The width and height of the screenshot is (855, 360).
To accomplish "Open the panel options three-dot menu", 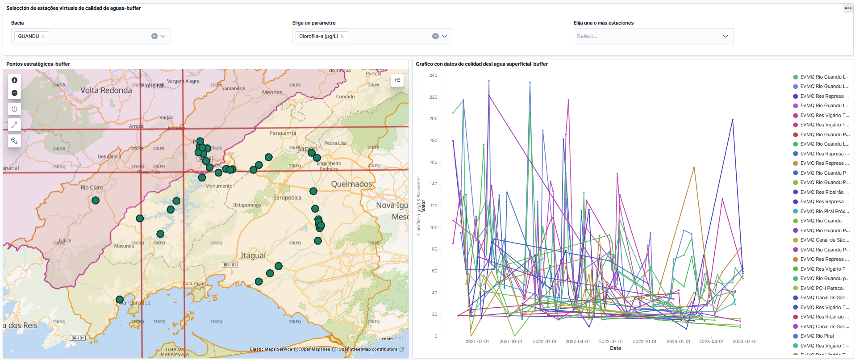I will tap(848, 8).
